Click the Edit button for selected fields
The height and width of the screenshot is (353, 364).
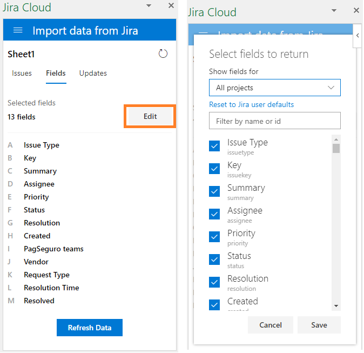pyautogui.click(x=150, y=116)
